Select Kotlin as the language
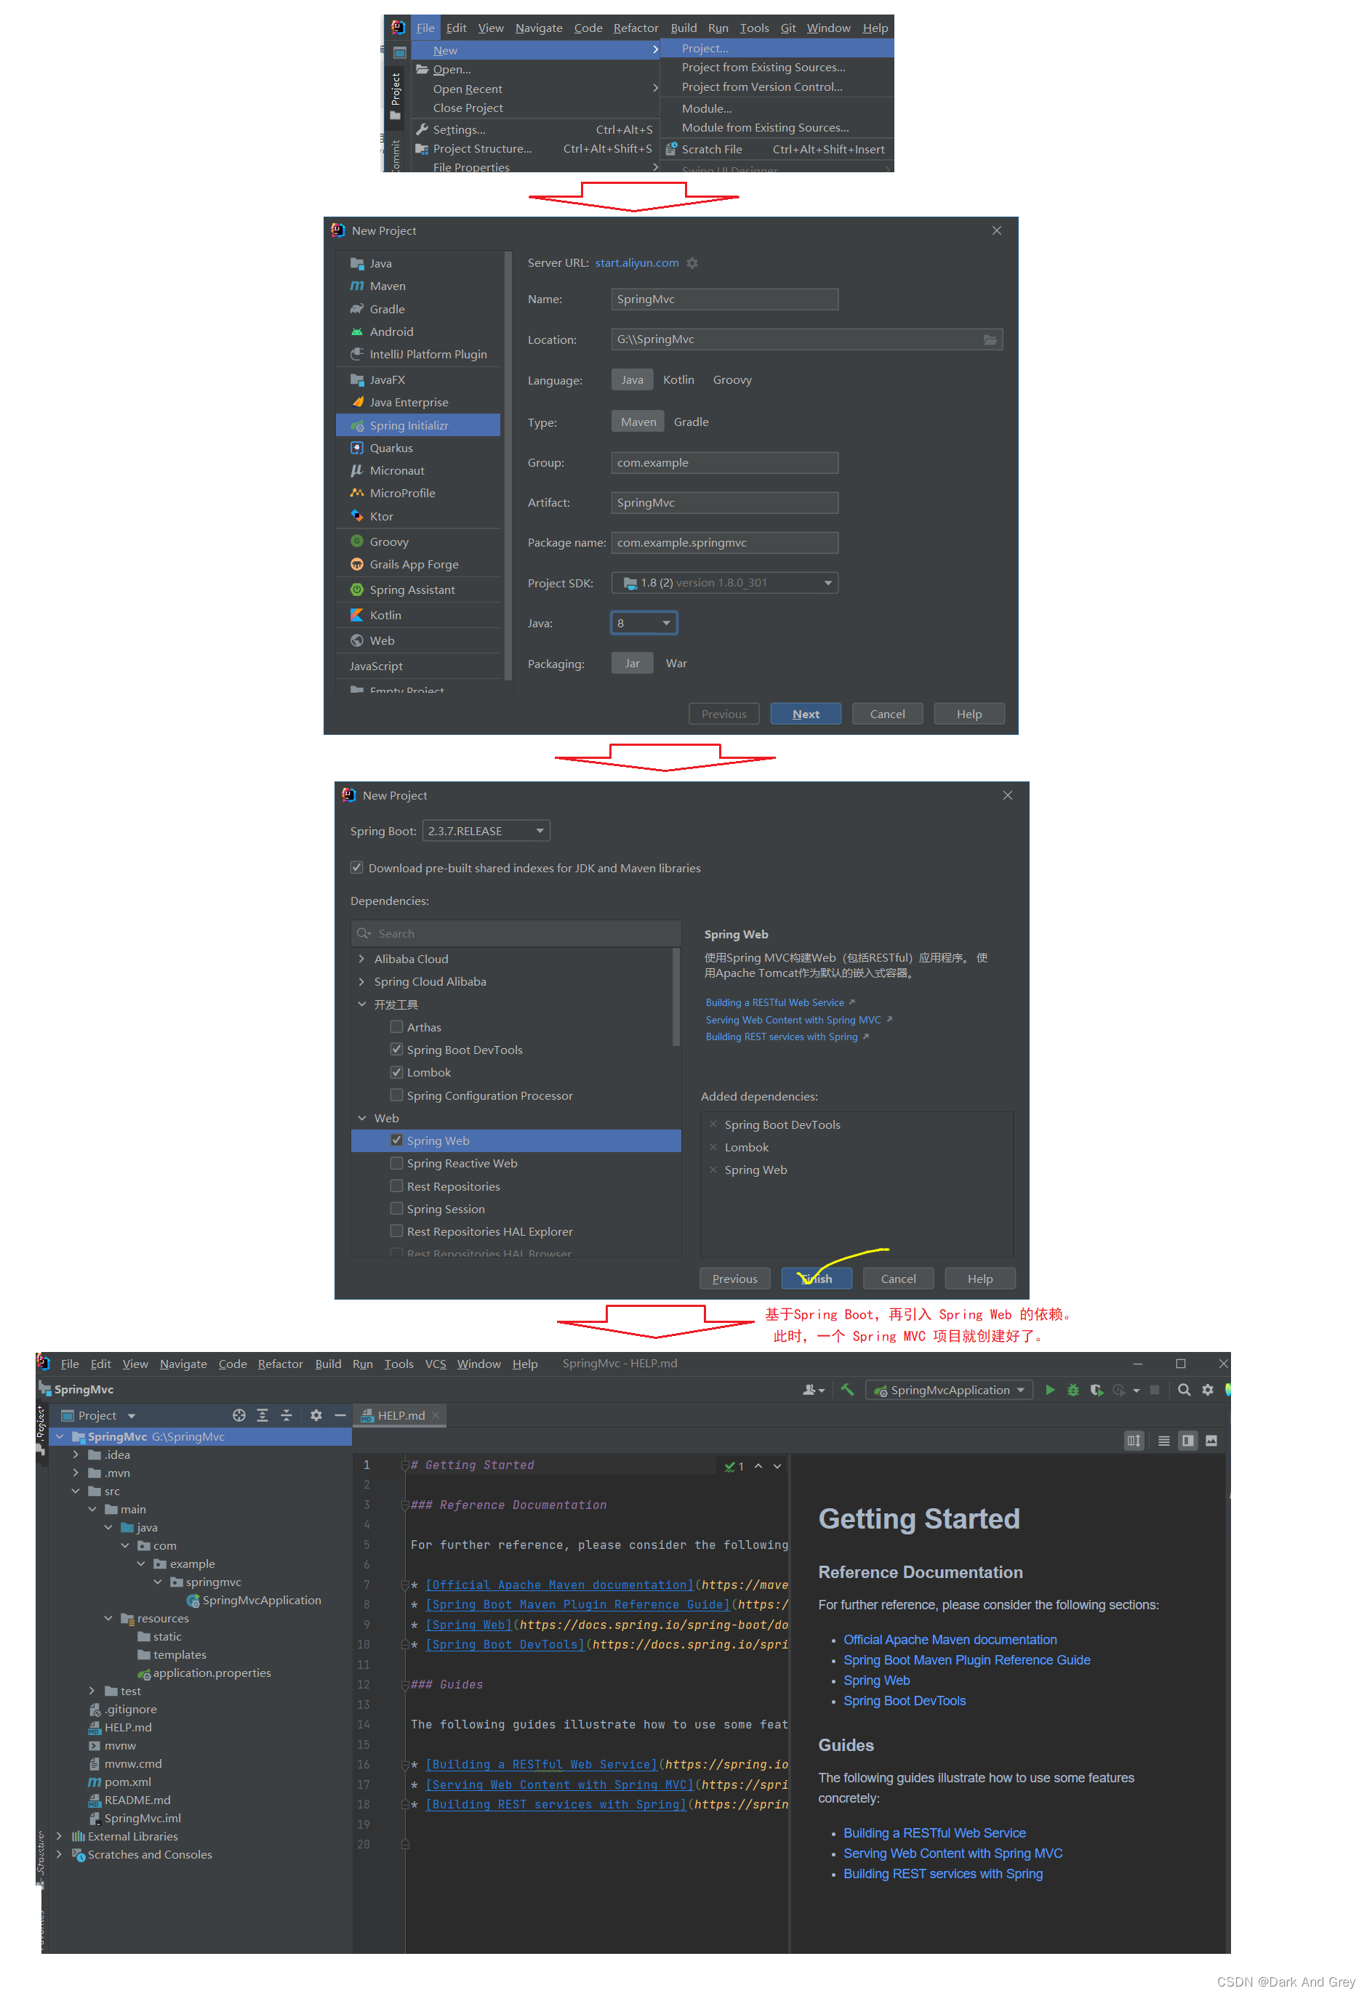The width and height of the screenshot is (1367, 1996). coord(679,379)
